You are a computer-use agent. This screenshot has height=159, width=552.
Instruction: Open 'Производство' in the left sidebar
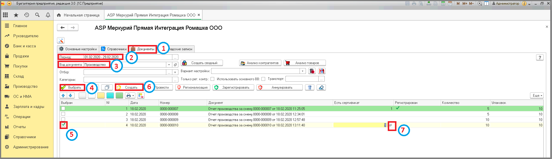coord(25,86)
